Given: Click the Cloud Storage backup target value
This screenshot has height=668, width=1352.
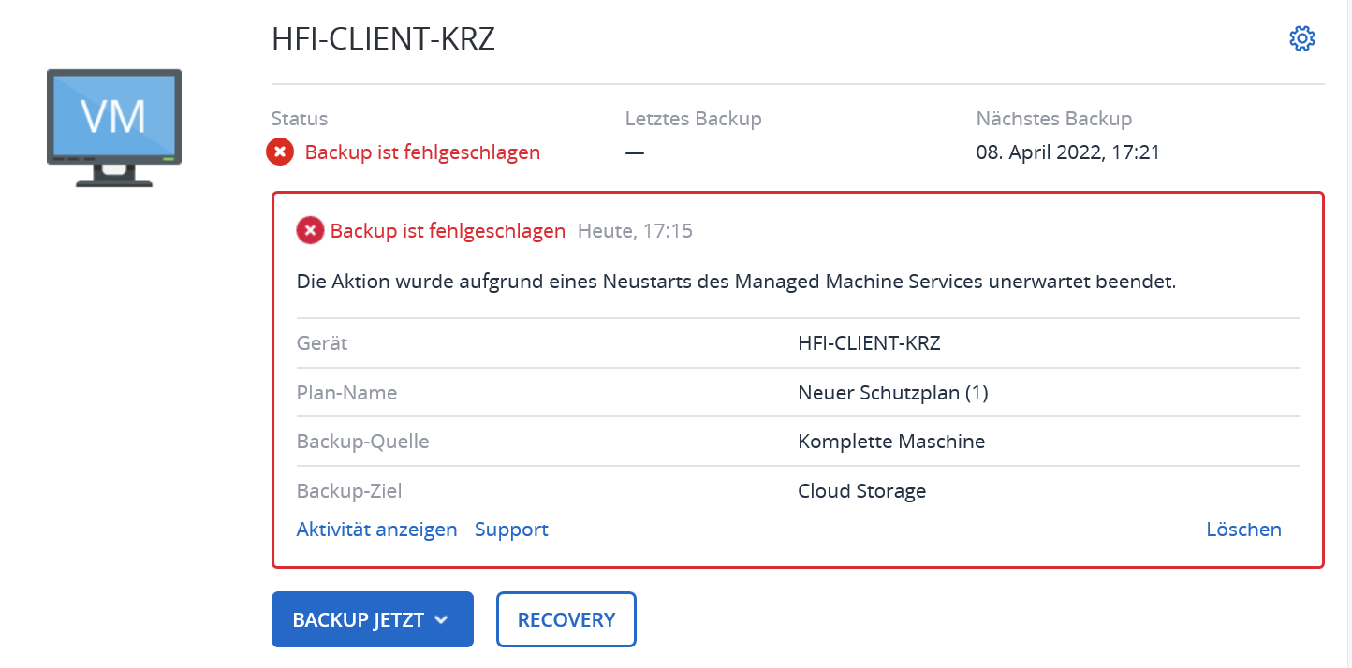Looking at the screenshot, I should [x=861, y=490].
